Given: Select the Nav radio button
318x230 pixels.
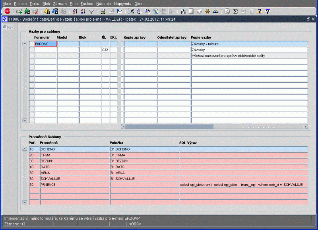Looking at the screenshot, I should 5,27.
